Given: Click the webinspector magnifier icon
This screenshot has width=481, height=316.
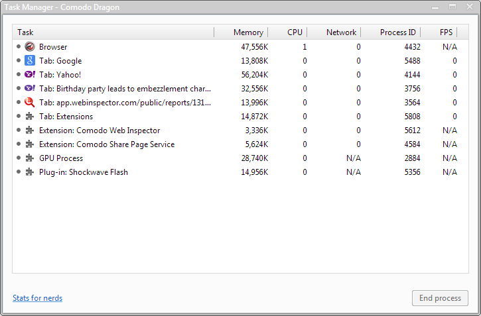Looking at the screenshot, I should (x=30, y=102).
